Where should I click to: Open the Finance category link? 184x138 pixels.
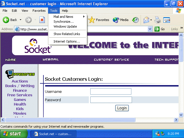point(20,91)
